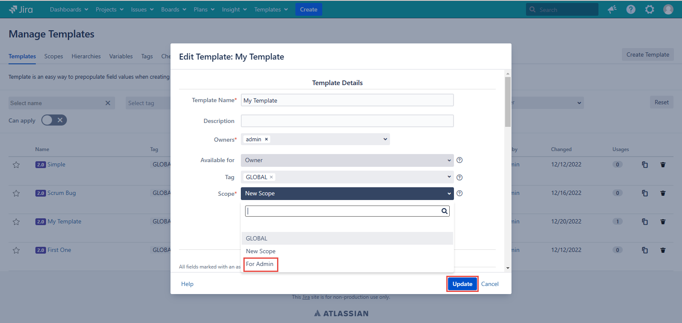
Task: Delete the Simple template using trash icon
Action: click(663, 165)
